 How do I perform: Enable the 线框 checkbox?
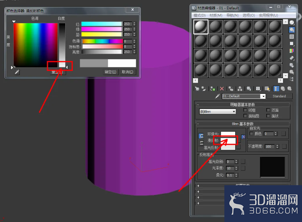click(x=245, y=110)
